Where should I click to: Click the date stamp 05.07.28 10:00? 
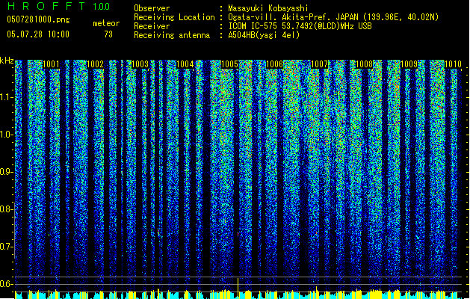coord(38,34)
